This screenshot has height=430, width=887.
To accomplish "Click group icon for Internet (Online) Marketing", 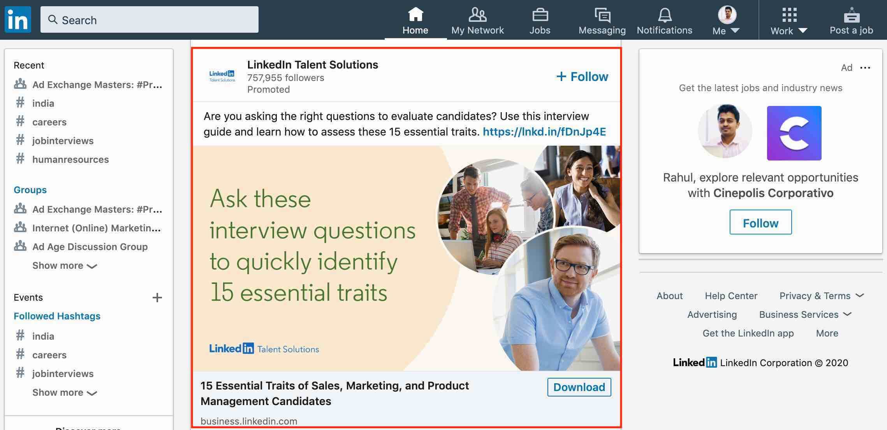I will (20, 227).
